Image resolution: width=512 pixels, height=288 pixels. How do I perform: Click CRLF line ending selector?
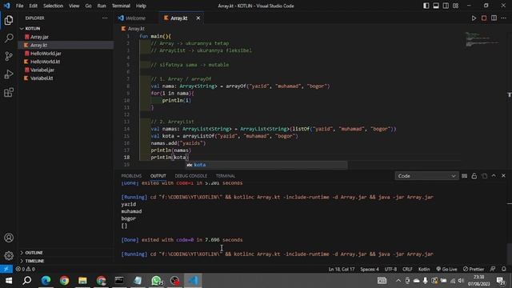tap(407, 269)
